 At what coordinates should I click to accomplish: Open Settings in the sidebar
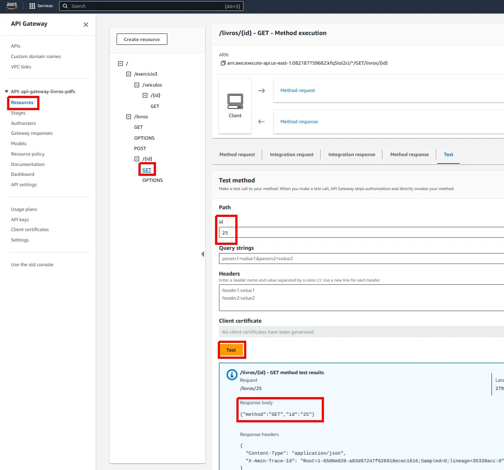pyautogui.click(x=20, y=240)
